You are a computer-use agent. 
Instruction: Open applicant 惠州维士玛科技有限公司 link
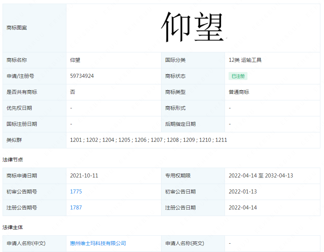98,243
